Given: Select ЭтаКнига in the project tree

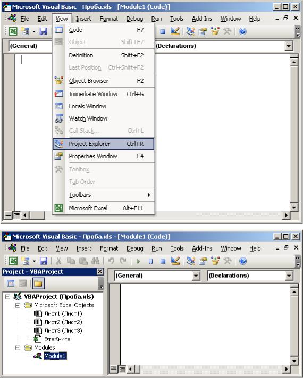Looking at the screenshot, I should [x=57, y=339].
